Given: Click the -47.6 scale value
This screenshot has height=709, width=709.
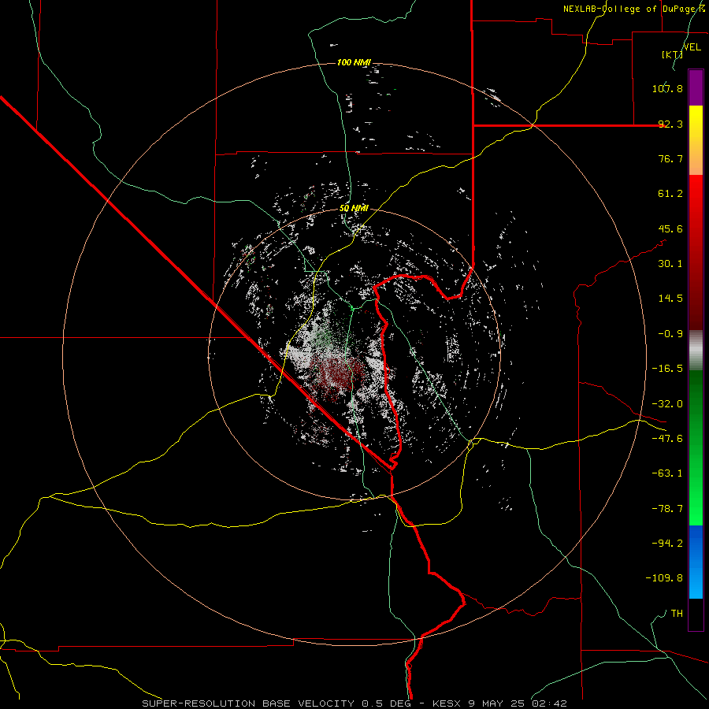Looking at the screenshot, I should pos(667,439).
